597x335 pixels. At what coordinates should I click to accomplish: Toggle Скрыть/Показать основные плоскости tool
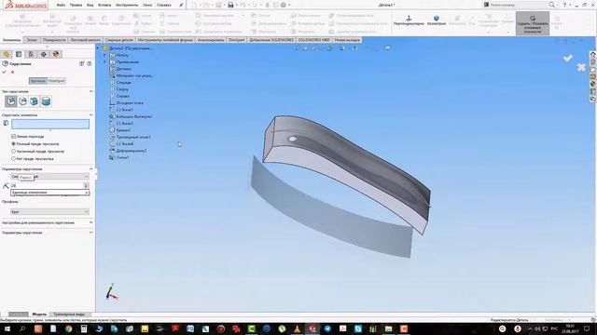533,23
